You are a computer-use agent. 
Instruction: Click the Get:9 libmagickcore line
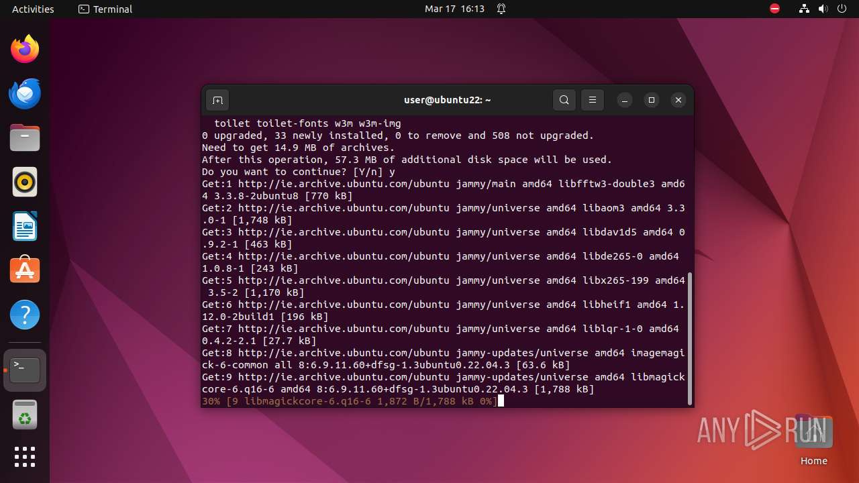pos(444,383)
